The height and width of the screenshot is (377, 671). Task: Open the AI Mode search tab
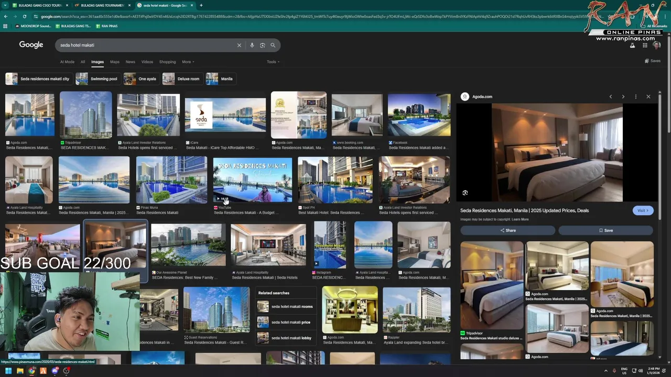pyautogui.click(x=67, y=62)
